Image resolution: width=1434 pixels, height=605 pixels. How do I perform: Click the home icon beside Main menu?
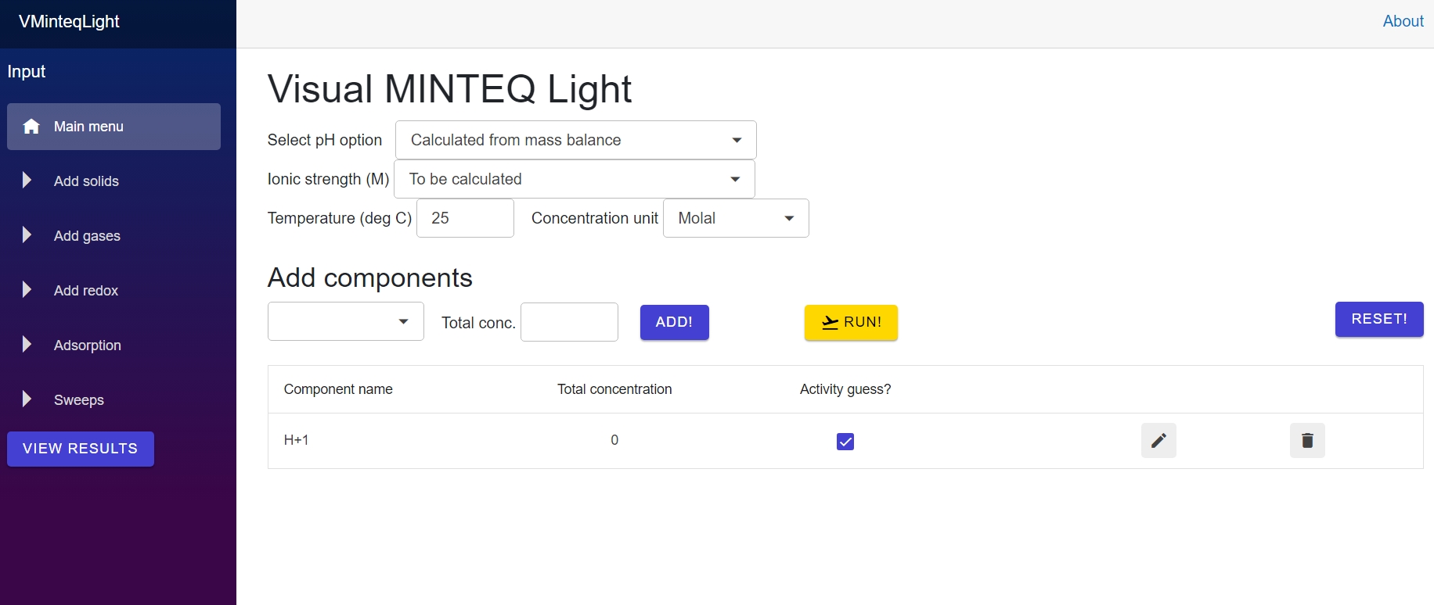pyautogui.click(x=31, y=127)
